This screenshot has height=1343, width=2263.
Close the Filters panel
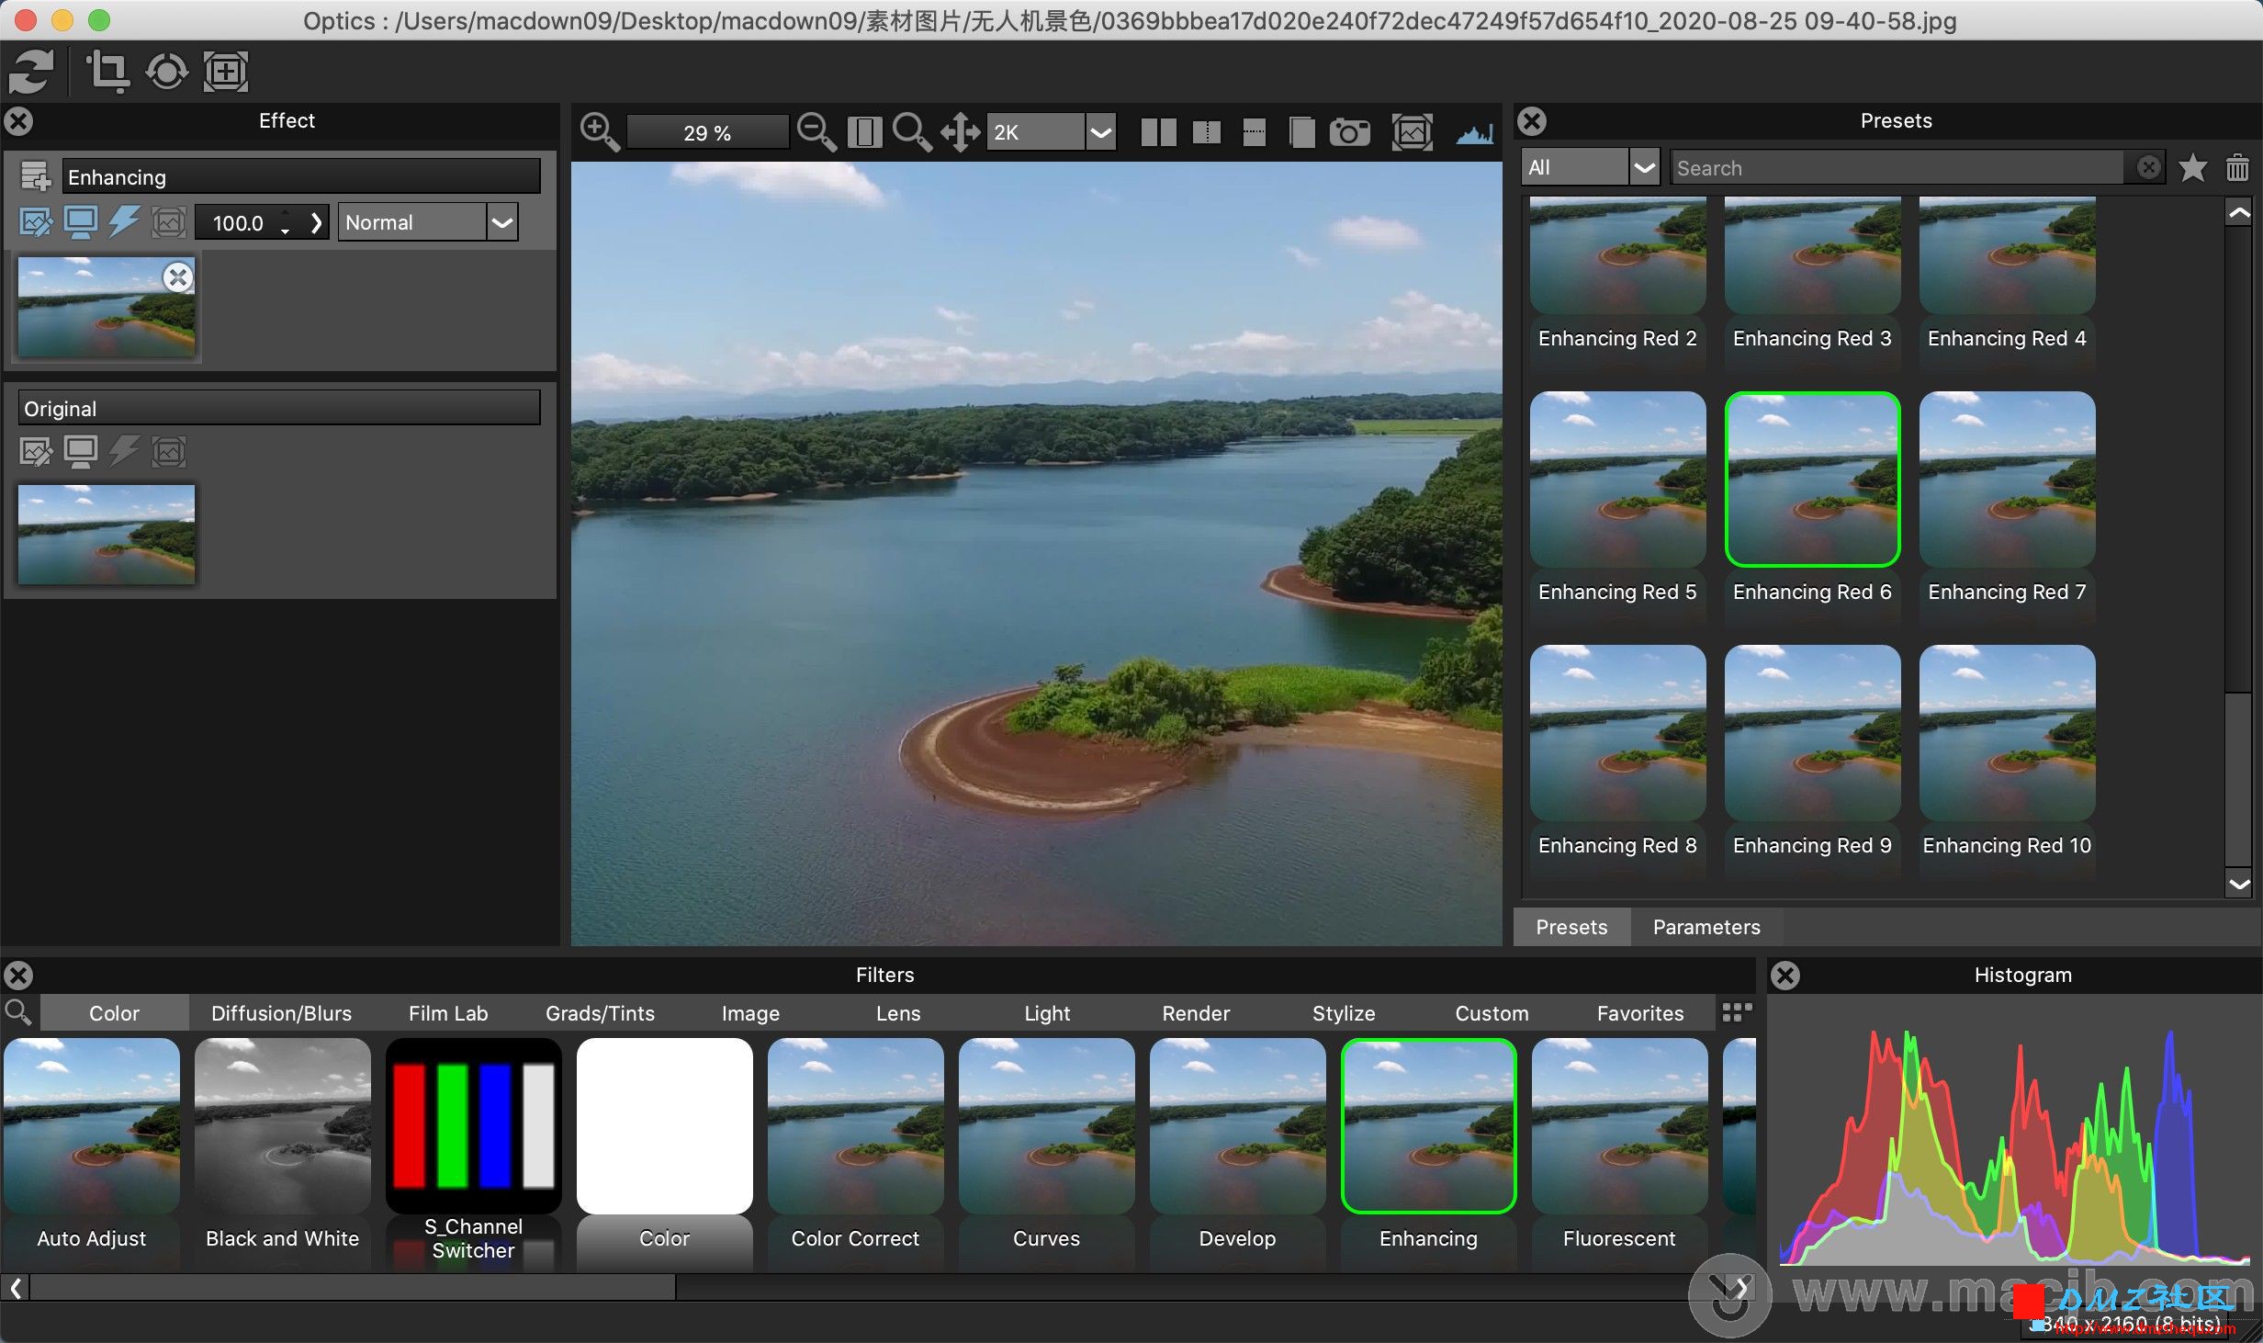tap(18, 976)
